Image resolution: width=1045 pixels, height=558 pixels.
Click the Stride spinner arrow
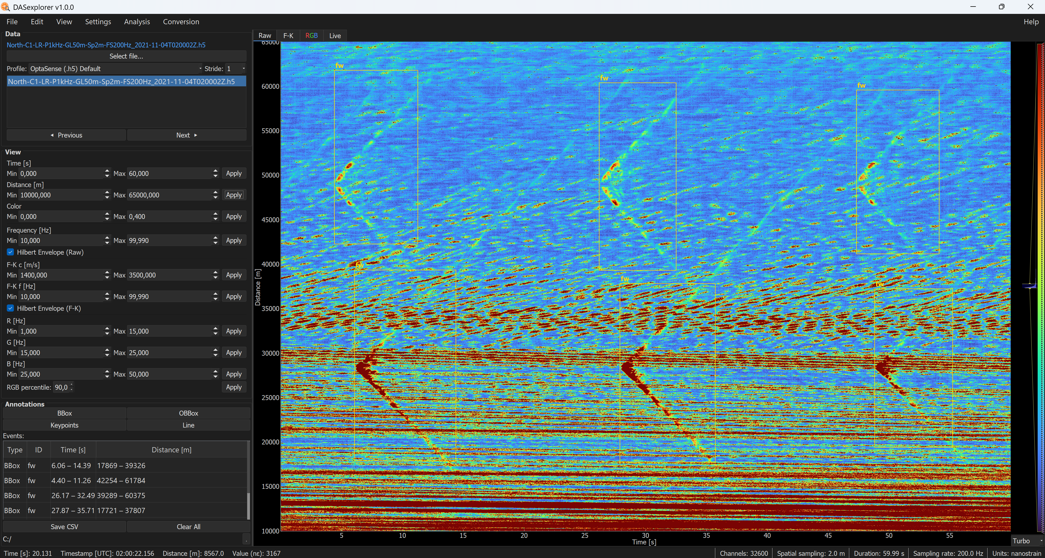[x=243, y=69]
